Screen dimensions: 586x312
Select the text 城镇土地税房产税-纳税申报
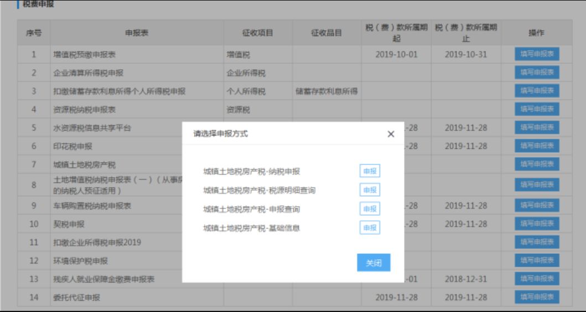coord(252,171)
